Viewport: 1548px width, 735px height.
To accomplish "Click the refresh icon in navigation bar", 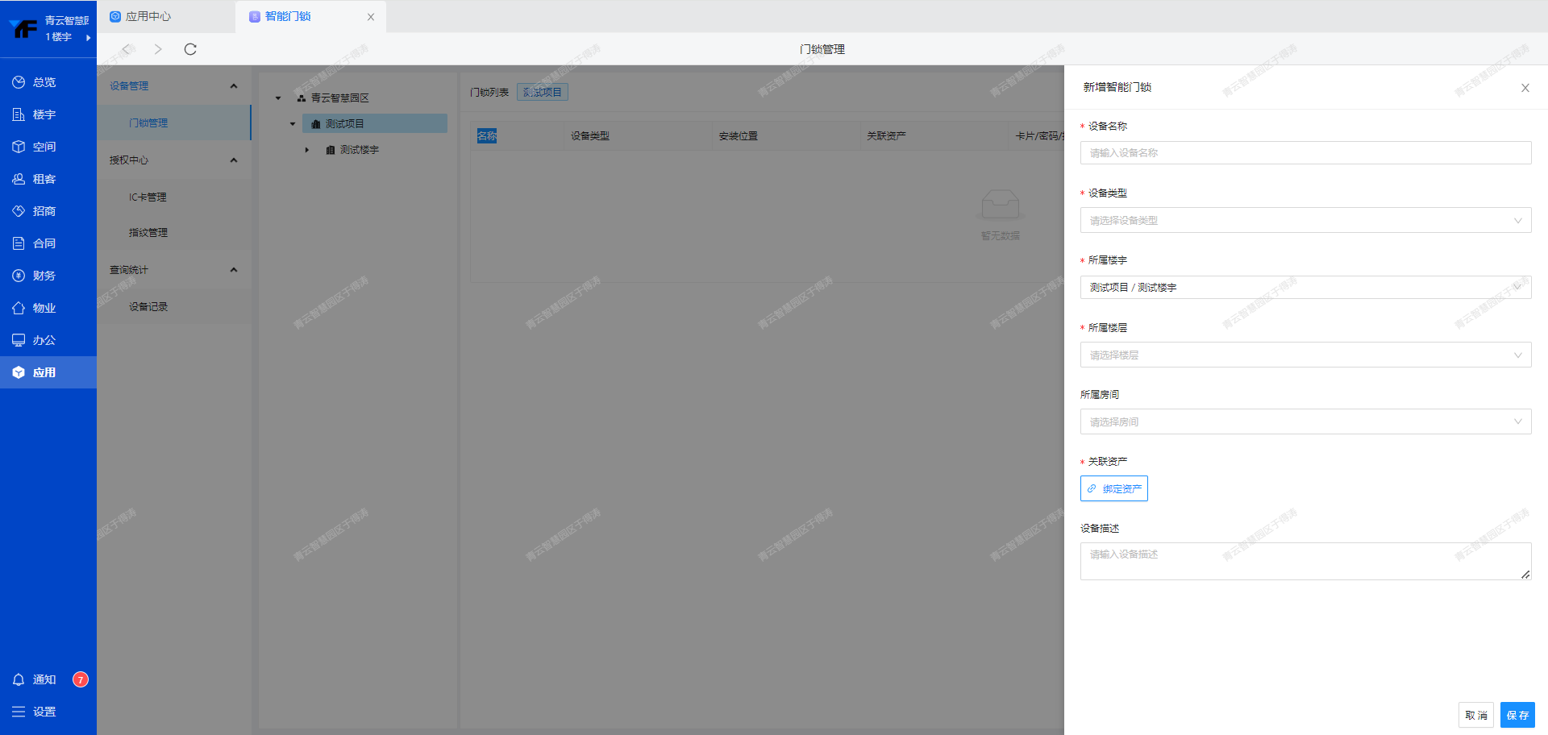I will coord(190,49).
